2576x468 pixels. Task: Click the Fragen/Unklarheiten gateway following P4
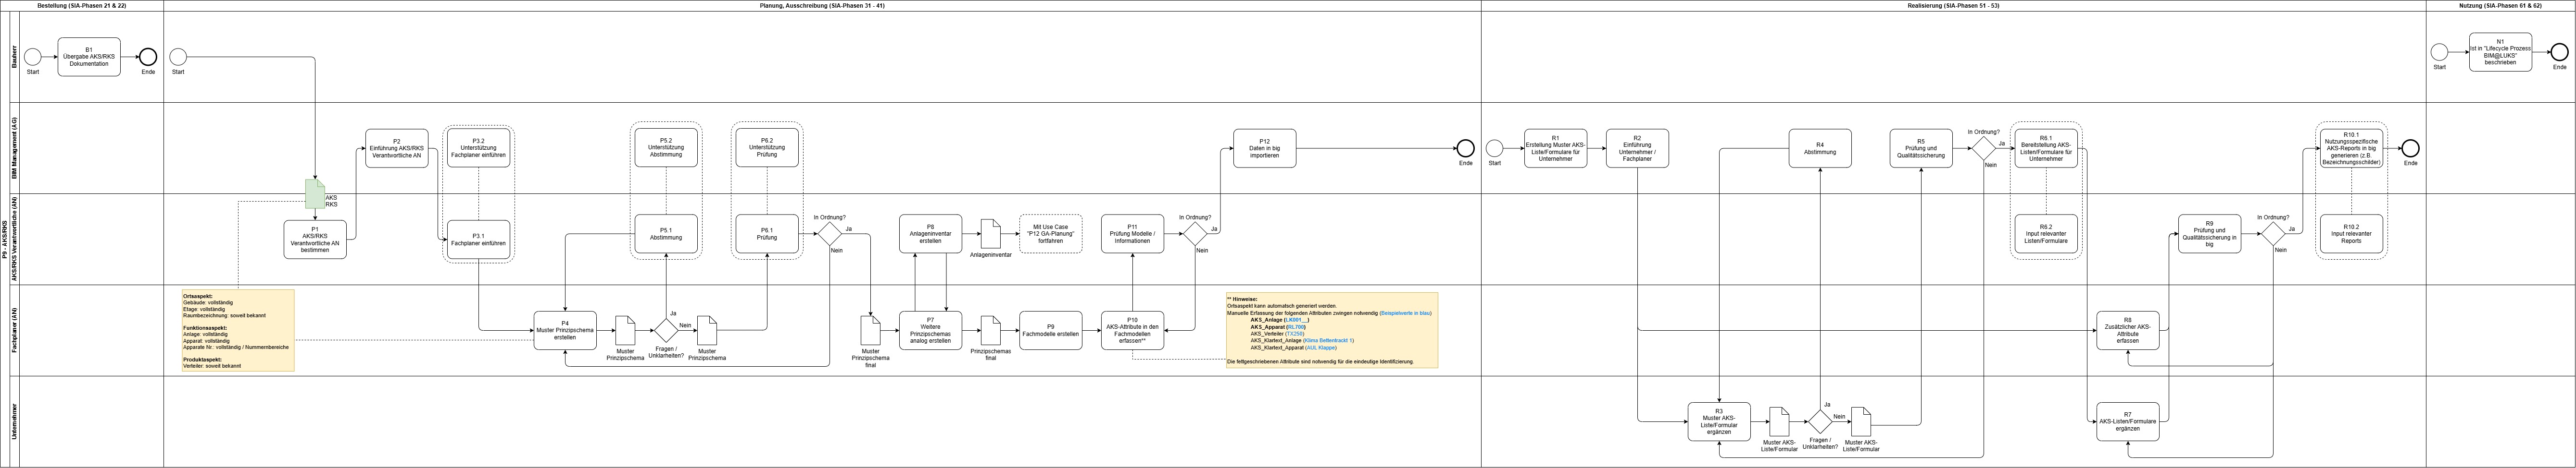(666, 330)
